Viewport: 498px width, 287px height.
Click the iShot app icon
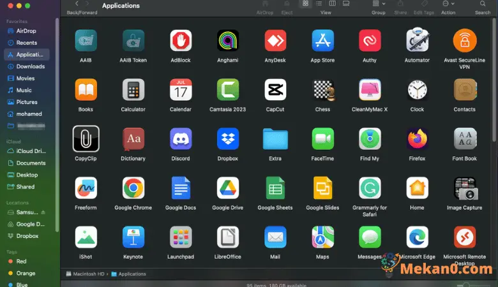tap(86, 237)
